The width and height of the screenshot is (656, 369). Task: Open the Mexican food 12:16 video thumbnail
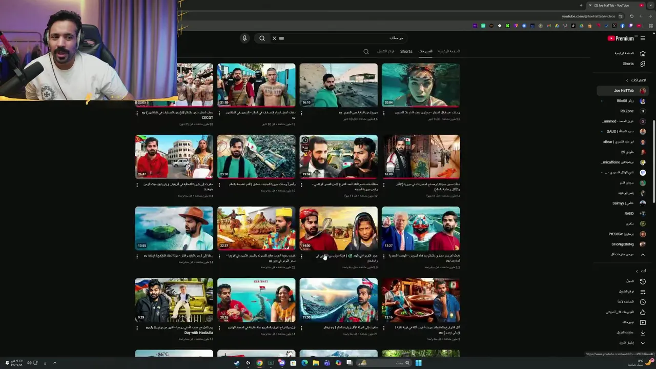tap(421, 300)
